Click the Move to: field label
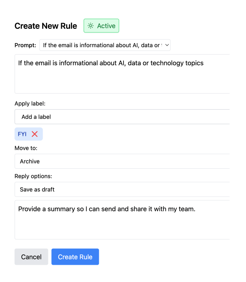Image resolution: width=246 pixels, height=282 pixels. [x=26, y=148]
